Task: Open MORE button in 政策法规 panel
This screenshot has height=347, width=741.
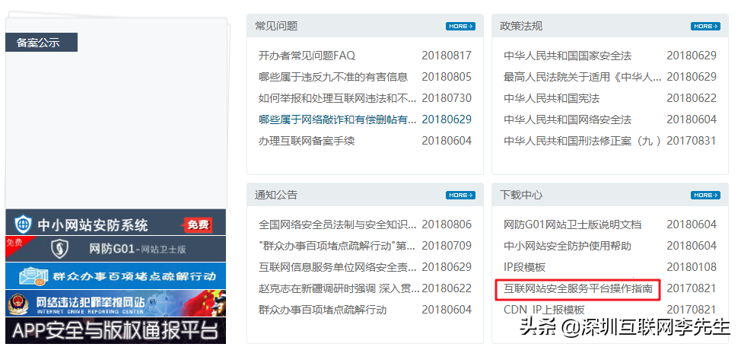Action: click(705, 27)
